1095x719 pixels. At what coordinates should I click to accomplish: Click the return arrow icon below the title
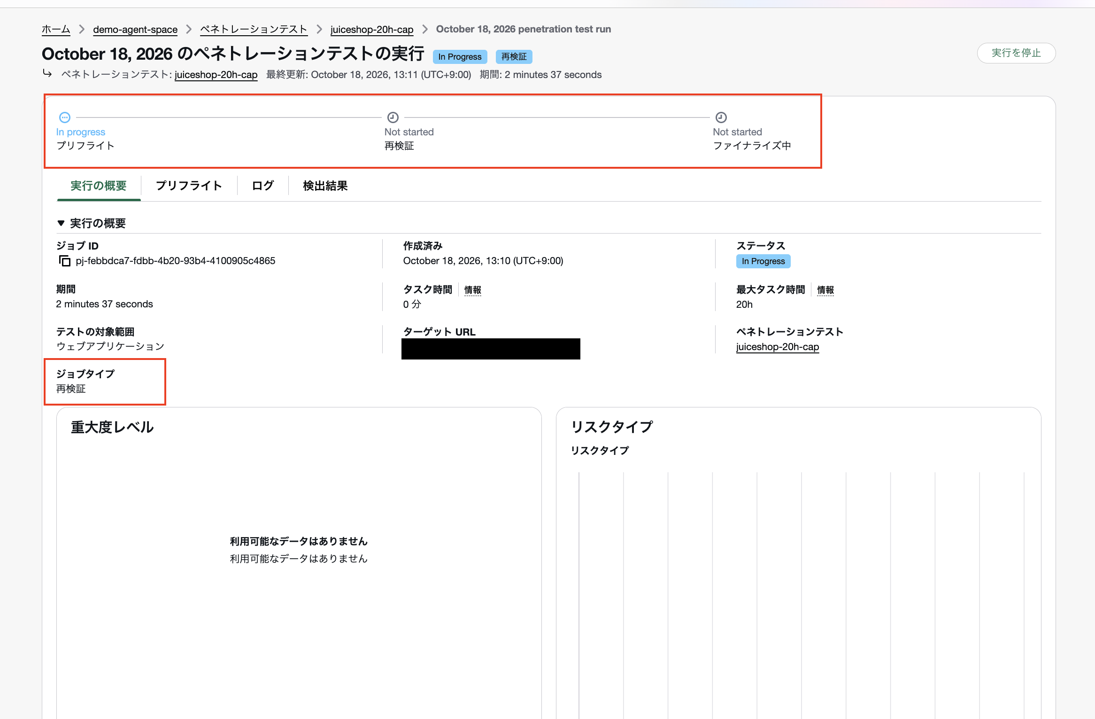click(x=47, y=73)
